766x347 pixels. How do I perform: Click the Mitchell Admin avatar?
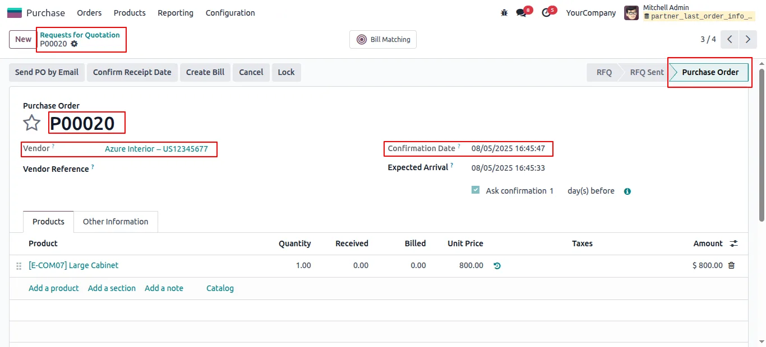631,13
